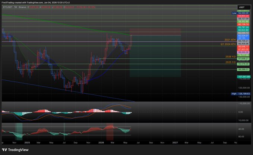Click the 40.00 oscillator axis value
Image resolution: width=253 pixels, height=155 pixels.
(241, 129)
